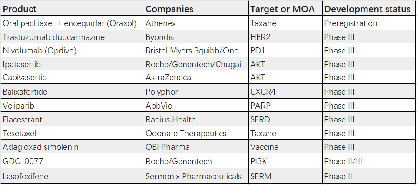
Task: Select the Companies column header
Action: tap(169, 9)
